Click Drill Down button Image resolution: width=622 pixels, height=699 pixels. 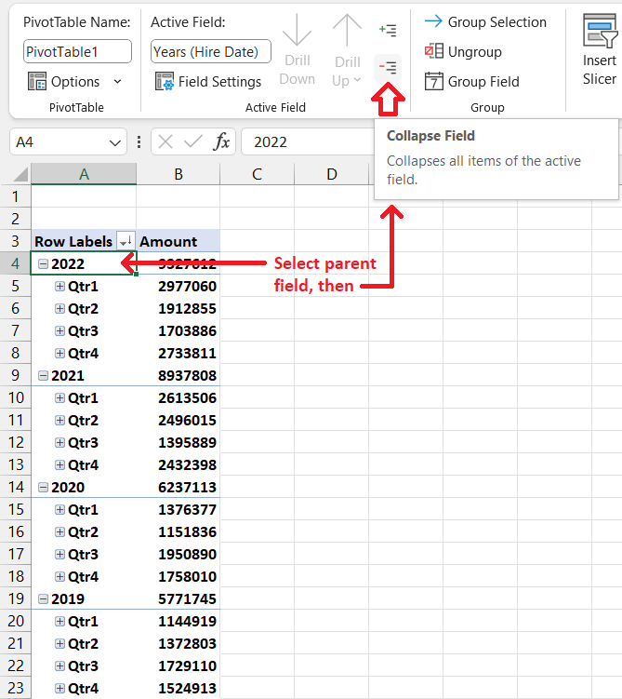coord(297,50)
